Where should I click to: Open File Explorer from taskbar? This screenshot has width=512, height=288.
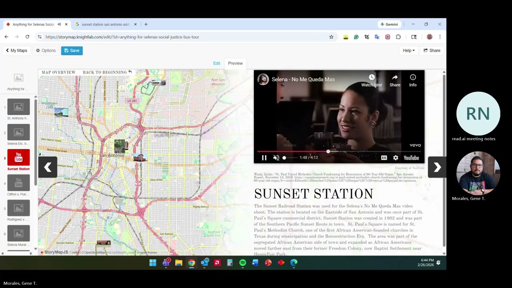point(179,263)
